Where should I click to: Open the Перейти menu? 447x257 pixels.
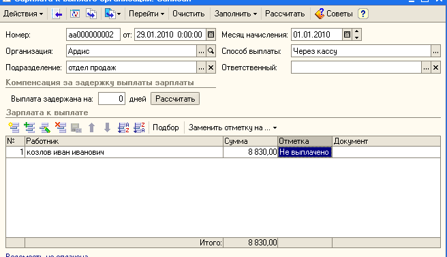tap(147, 14)
